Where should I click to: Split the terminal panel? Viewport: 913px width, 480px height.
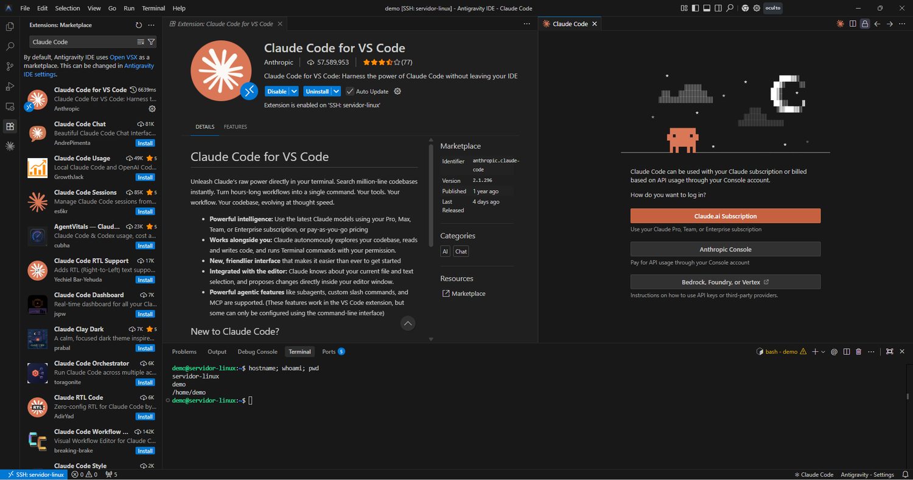[x=846, y=352]
